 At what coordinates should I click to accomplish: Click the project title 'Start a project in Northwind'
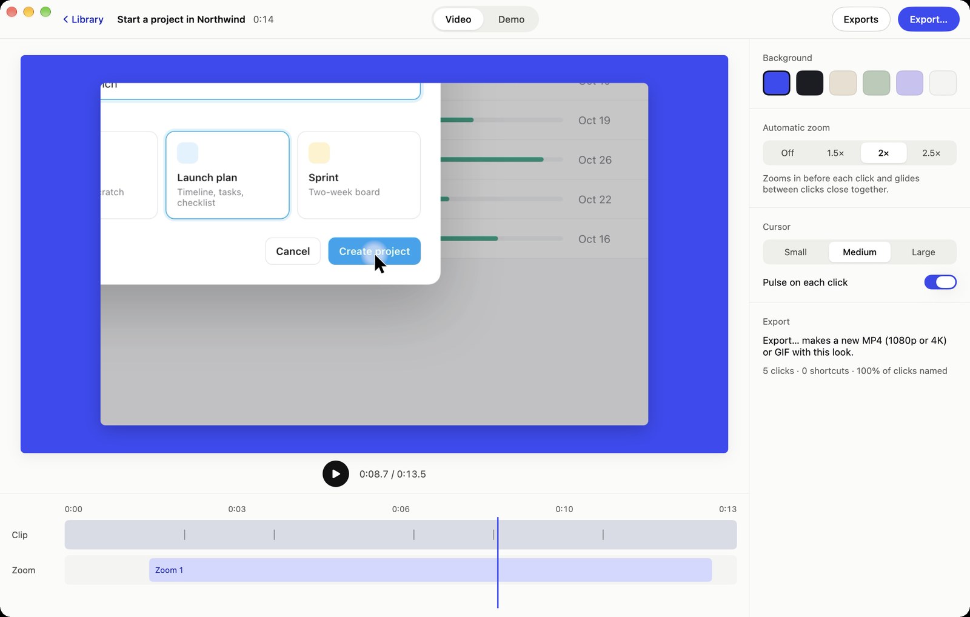181,19
